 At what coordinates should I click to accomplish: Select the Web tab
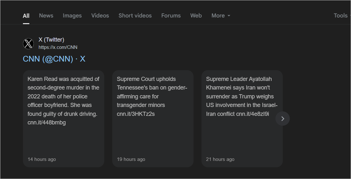coord(196,16)
